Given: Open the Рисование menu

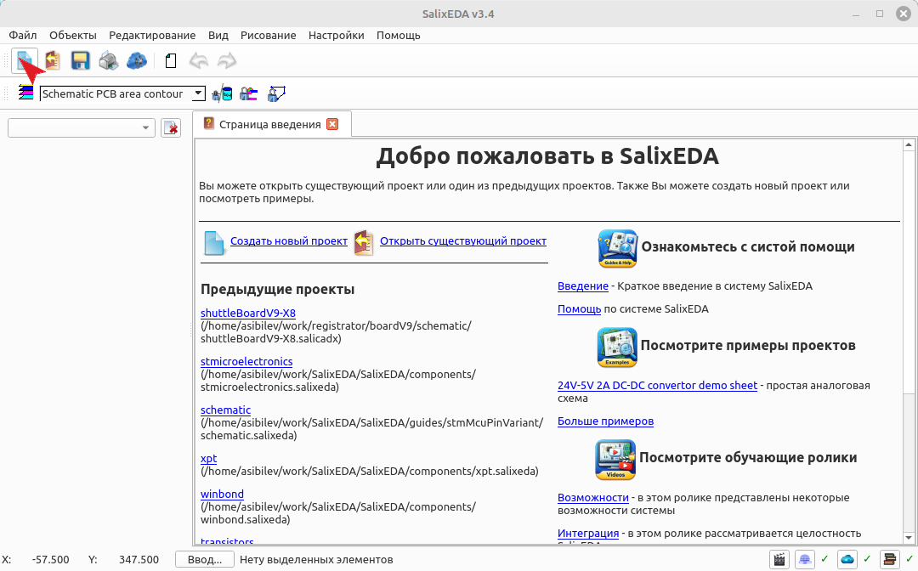Looking at the screenshot, I should click(x=268, y=35).
